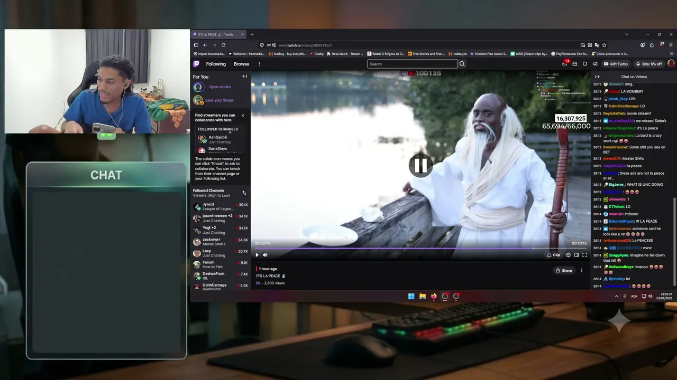
Task: Click the big pause overlay on video
Action: point(420,166)
